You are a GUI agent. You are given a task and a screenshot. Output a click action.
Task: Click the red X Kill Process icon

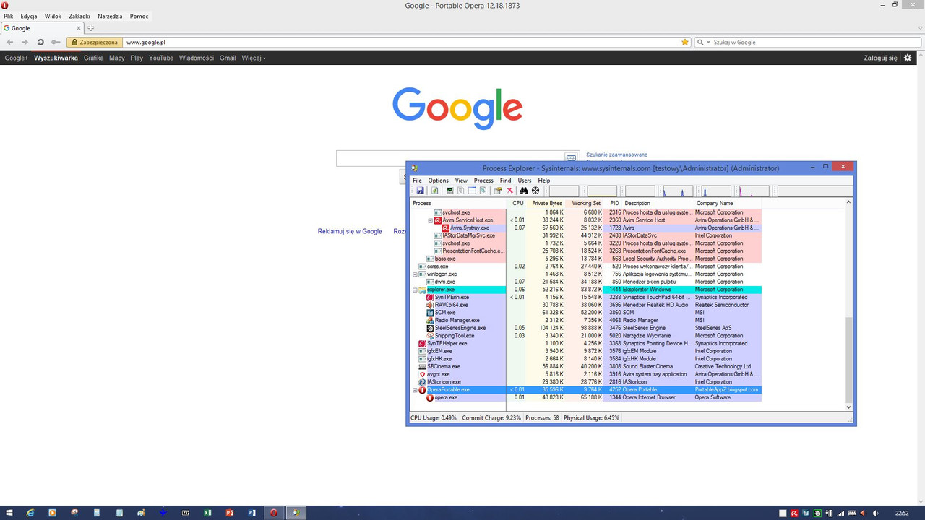tap(509, 191)
